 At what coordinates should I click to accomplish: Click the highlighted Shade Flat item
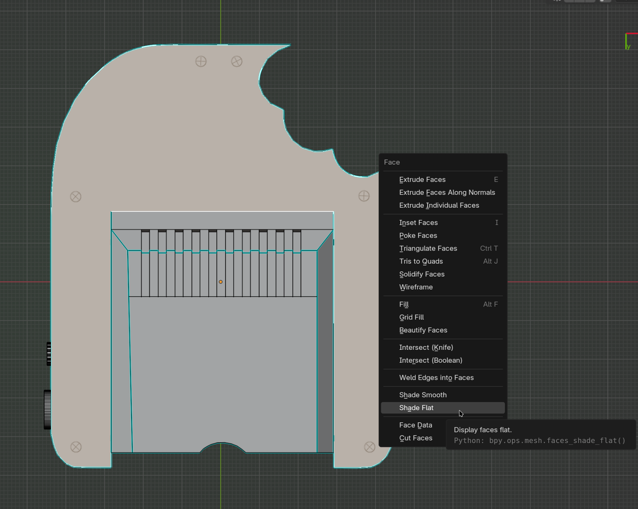[416, 408]
